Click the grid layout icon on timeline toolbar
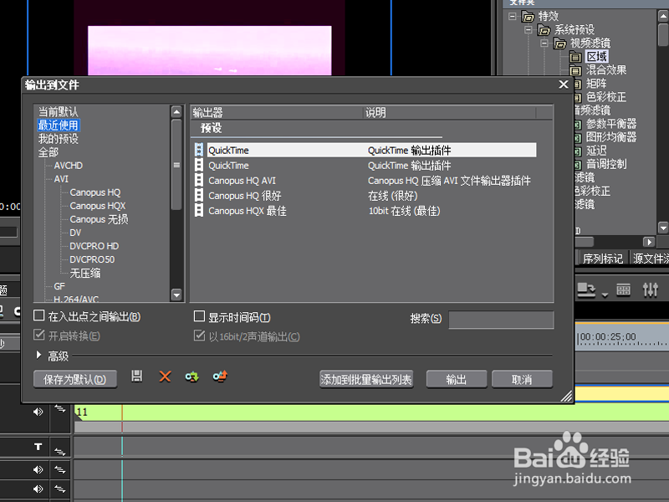 [x=623, y=289]
